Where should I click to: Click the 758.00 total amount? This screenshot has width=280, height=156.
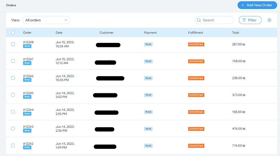[x=239, y=61]
